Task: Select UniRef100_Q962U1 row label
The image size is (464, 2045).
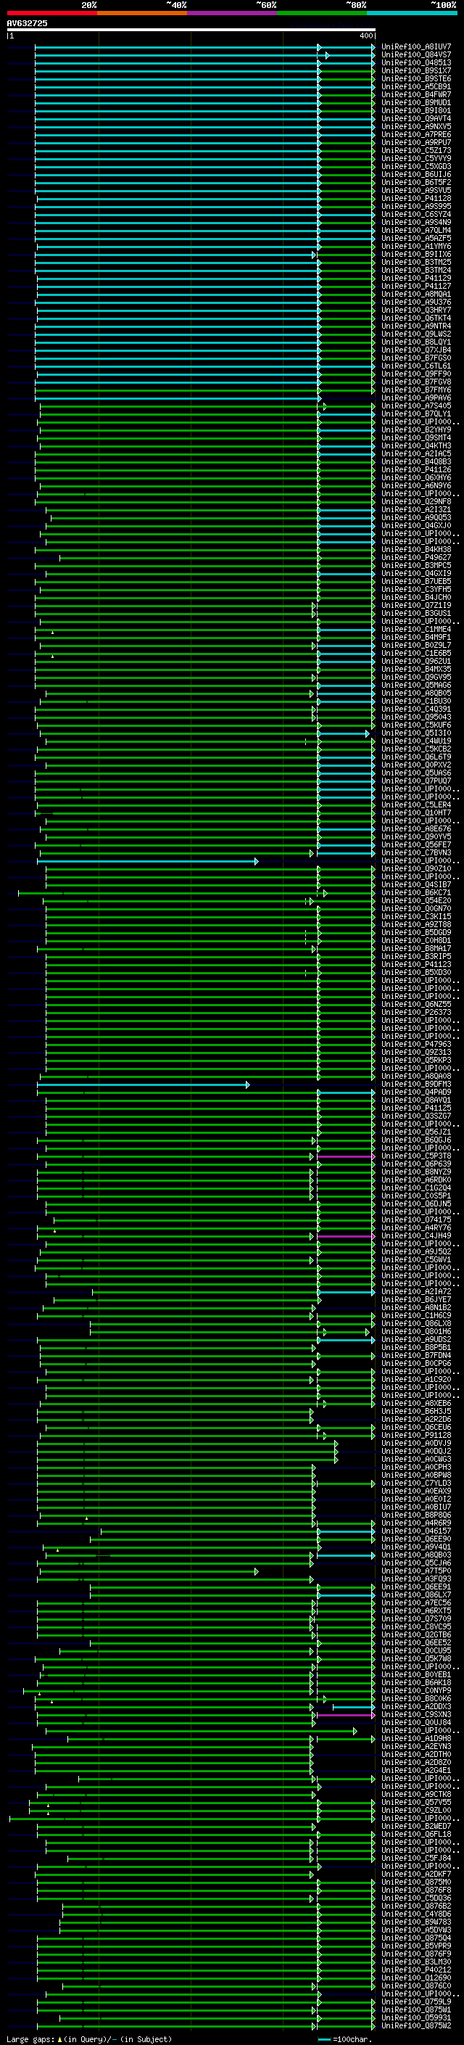Action: [416, 660]
